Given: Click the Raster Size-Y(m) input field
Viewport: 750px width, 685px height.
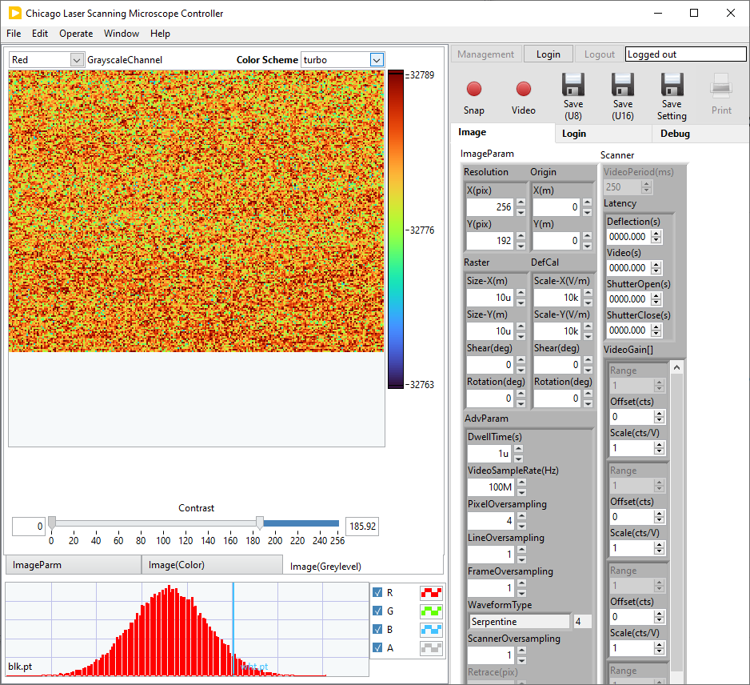Looking at the screenshot, I should [x=490, y=330].
